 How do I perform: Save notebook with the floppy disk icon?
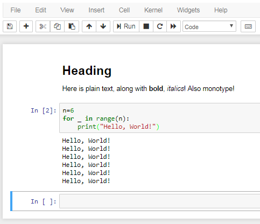10,26
